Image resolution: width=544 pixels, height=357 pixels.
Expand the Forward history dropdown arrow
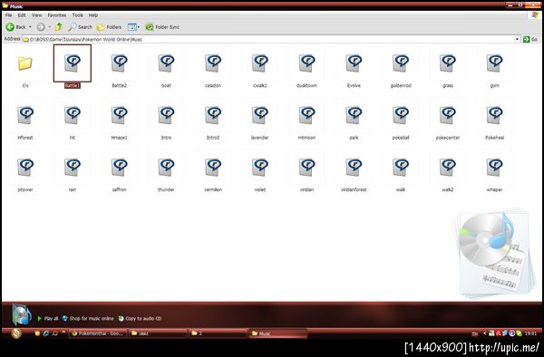click(50, 26)
